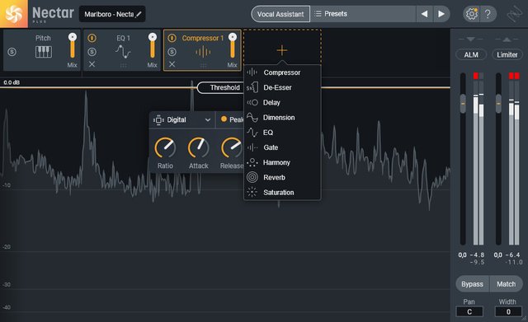Image resolution: width=528 pixels, height=322 pixels.
Task: Click the De-Esser icon in module menu
Action: (252, 87)
